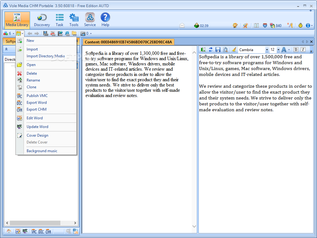This screenshot has height=238, width=317.
Task: Click the web video globe link icon
Action: click(x=60, y=33)
